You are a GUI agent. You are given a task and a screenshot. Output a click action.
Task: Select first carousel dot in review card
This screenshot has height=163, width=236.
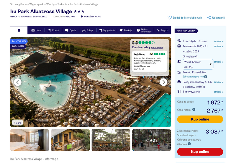(143, 77)
